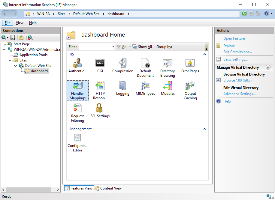Select Application Pools in the tree
This screenshot has width=275, height=200.
[x=33, y=55]
